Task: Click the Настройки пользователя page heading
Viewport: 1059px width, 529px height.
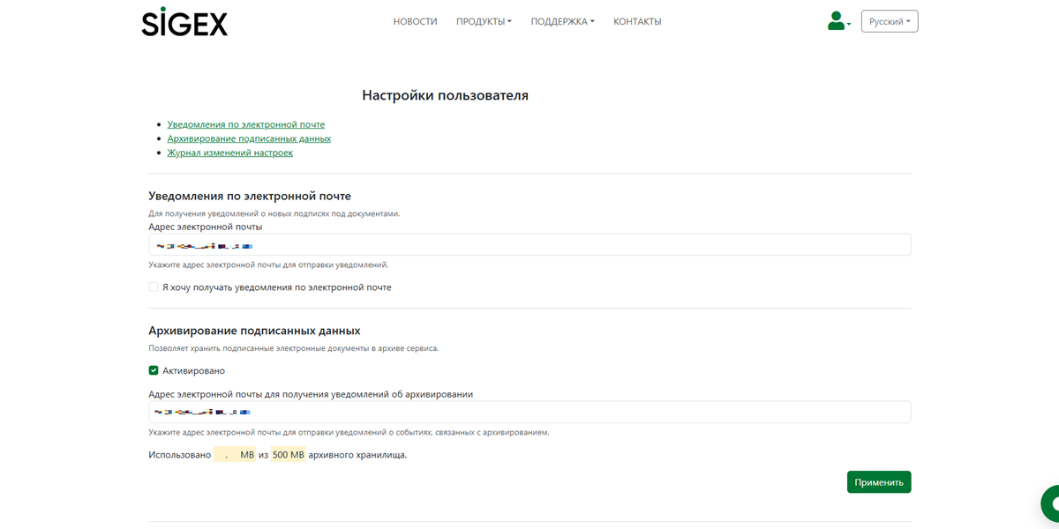Action: click(x=445, y=95)
